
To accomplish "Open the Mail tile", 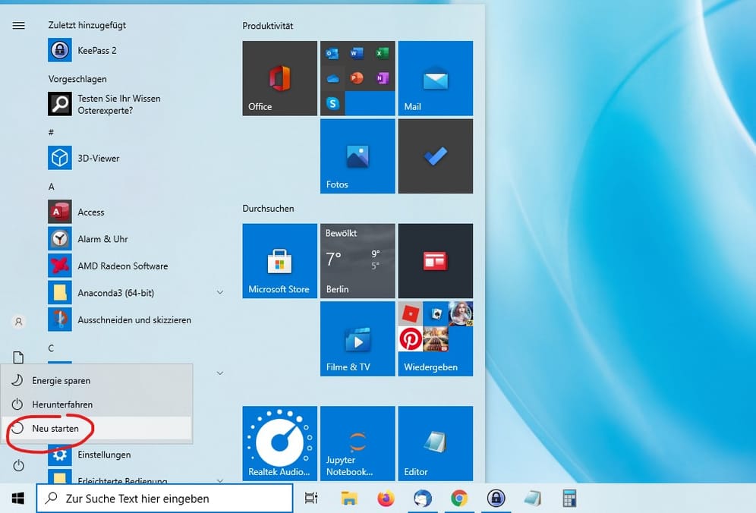I will [x=436, y=78].
